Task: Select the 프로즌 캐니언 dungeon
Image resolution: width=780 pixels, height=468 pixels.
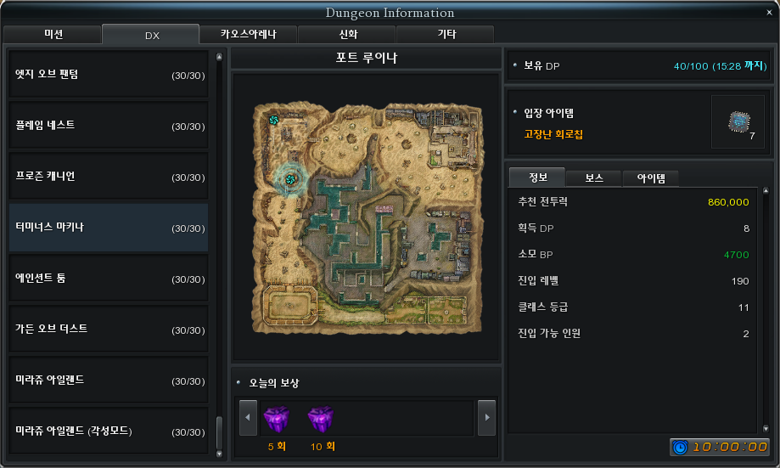Action: click(x=109, y=176)
